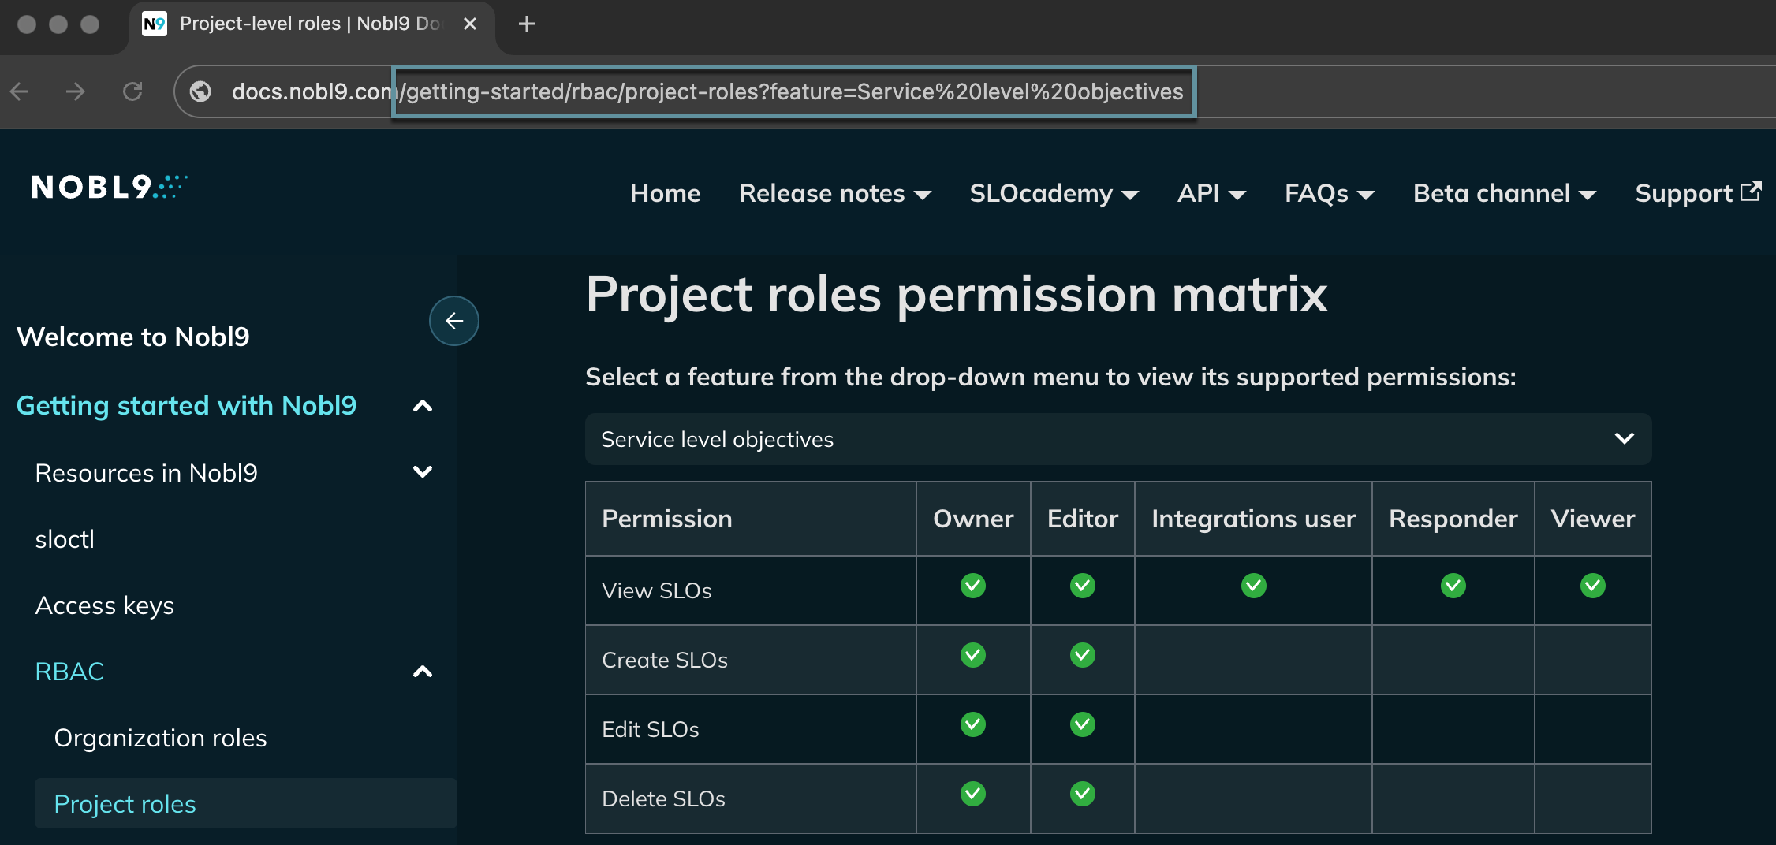Viewport: 1776px width, 845px height.
Task: Click the browser back arrow
Action: (20, 92)
